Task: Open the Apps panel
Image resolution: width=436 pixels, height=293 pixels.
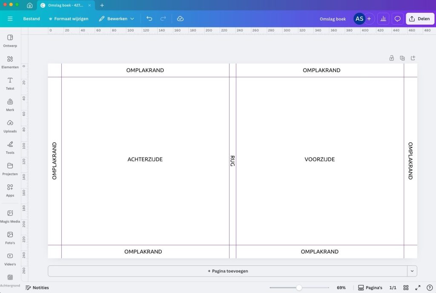Action: coord(10,190)
